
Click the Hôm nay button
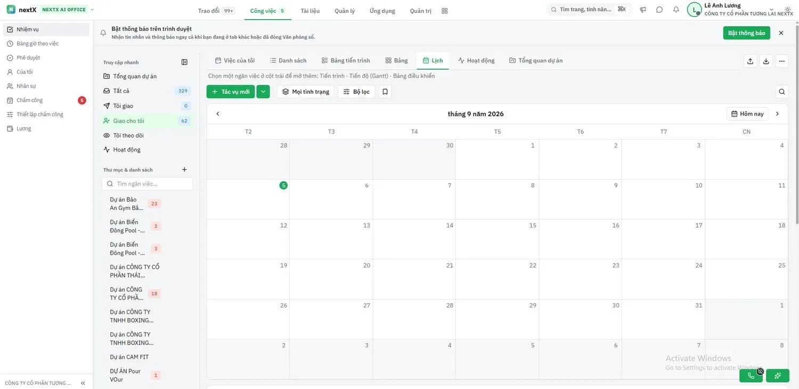click(747, 114)
